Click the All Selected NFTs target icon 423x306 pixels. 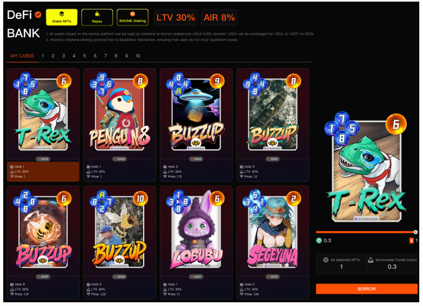pyautogui.click(x=326, y=260)
